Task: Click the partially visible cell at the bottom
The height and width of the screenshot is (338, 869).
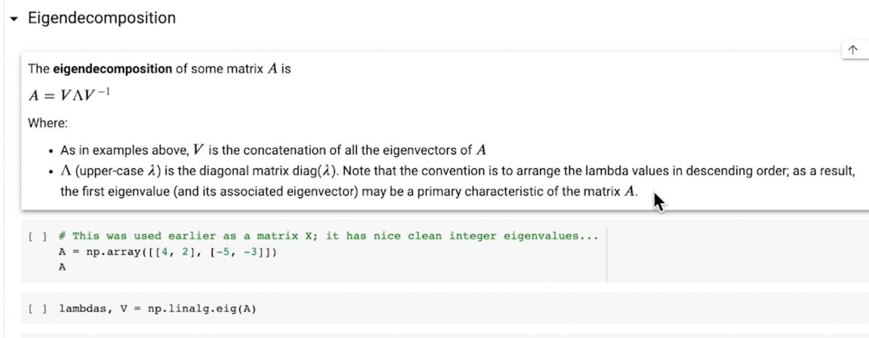Action: tap(426, 335)
